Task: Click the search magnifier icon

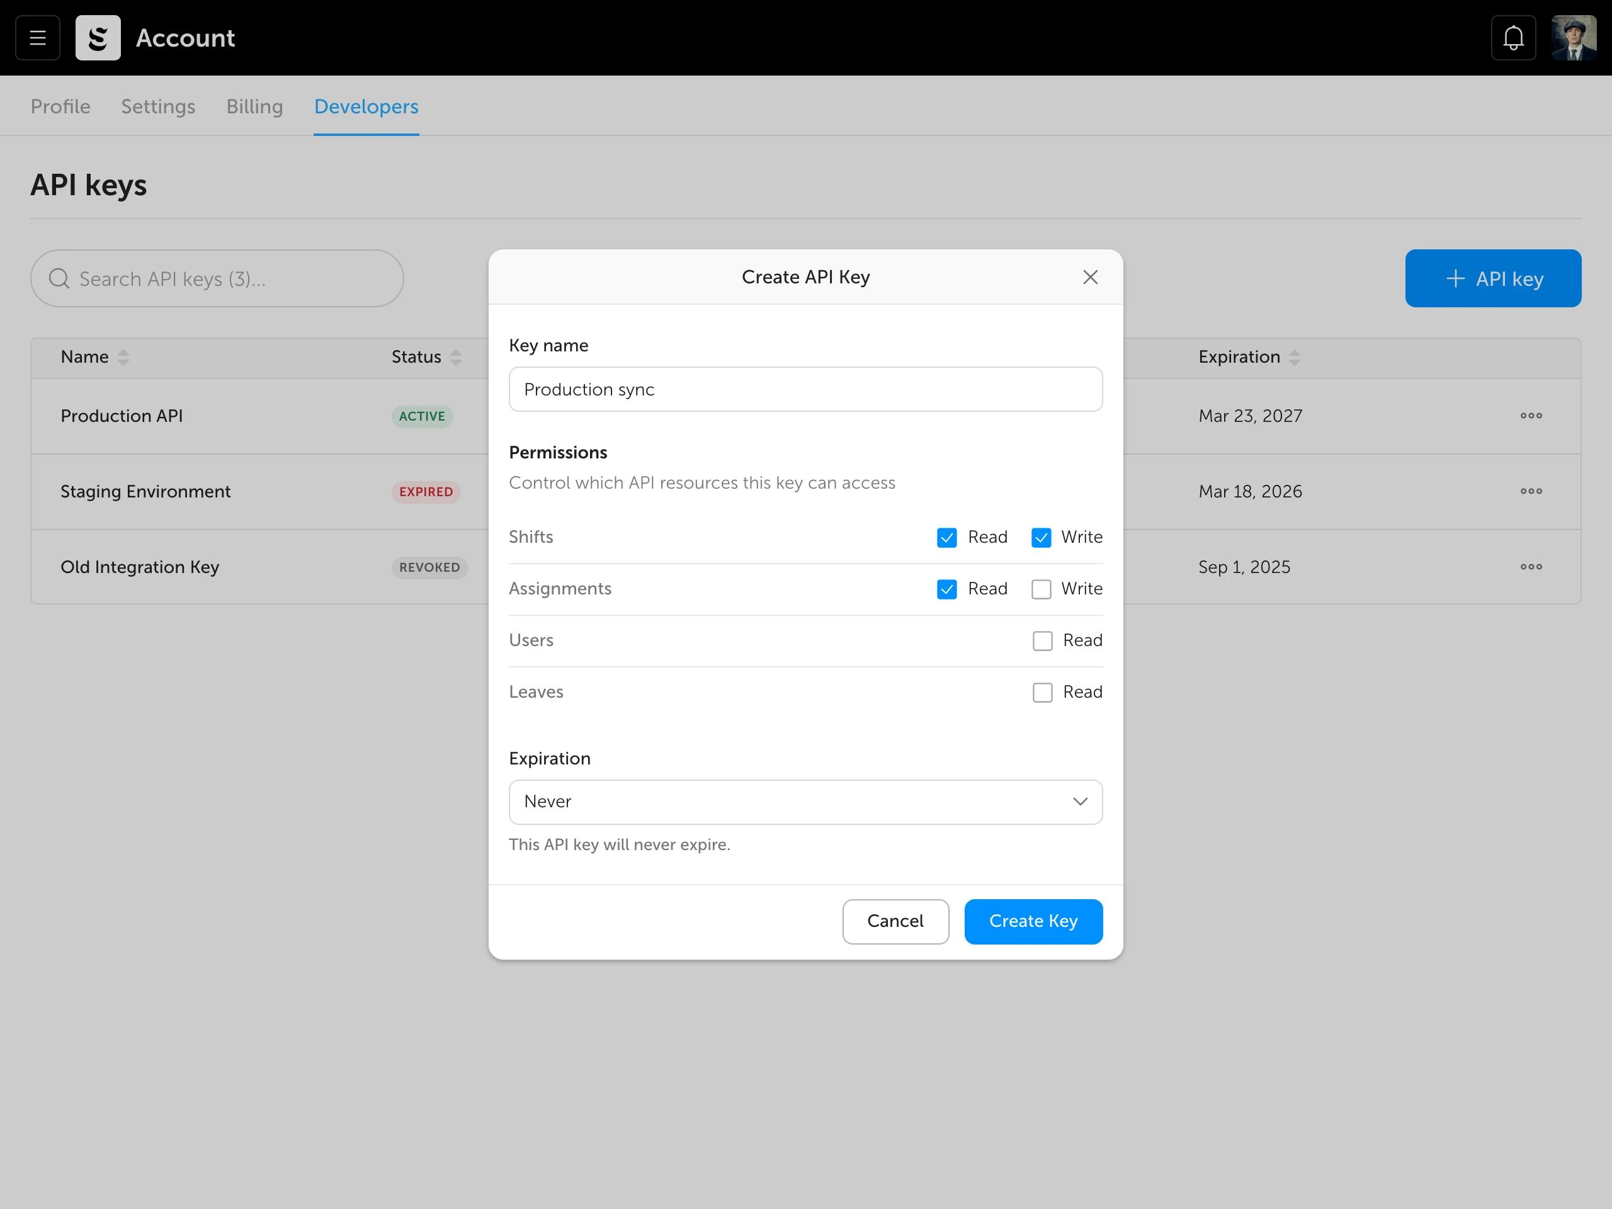Action: click(x=59, y=278)
